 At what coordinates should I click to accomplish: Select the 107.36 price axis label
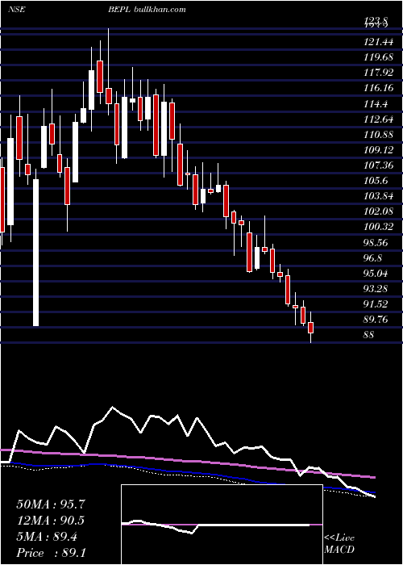(x=378, y=165)
